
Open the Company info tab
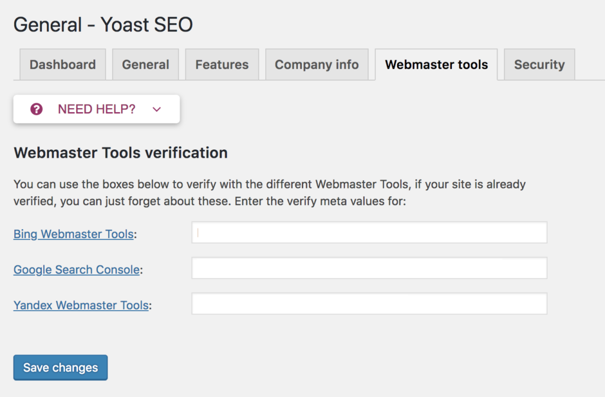(317, 64)
